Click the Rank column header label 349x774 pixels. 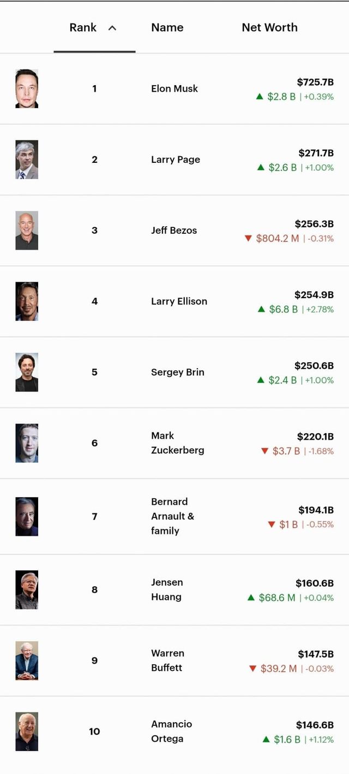coord(83,27)
